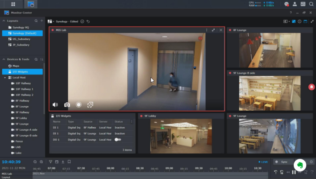Start manual recording on the MIS Lab feed

(79, 104)
